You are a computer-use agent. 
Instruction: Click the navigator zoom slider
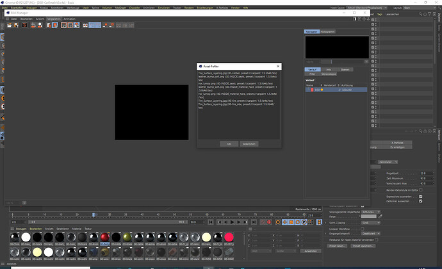[341, 61]
